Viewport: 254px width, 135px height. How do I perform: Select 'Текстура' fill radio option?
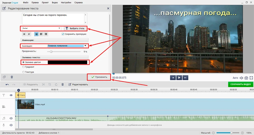(23, 72)
